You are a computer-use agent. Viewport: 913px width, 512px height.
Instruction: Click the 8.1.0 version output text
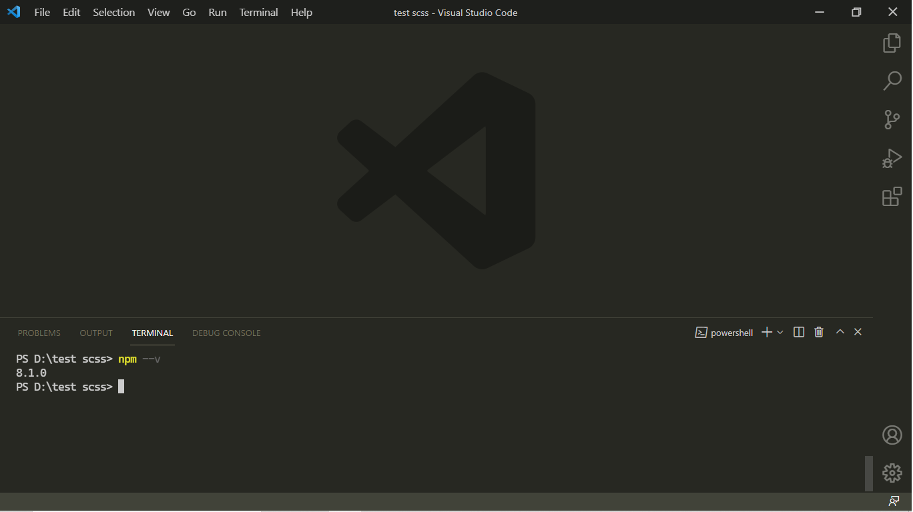coord(31,373)
